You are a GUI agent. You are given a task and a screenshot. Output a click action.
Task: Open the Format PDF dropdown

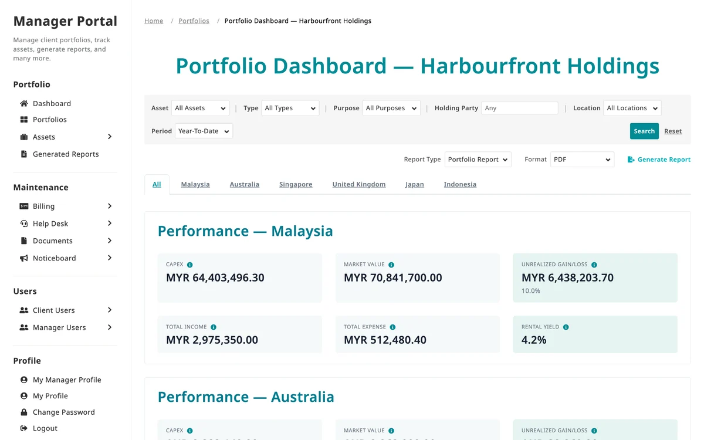tap(582, 160)
